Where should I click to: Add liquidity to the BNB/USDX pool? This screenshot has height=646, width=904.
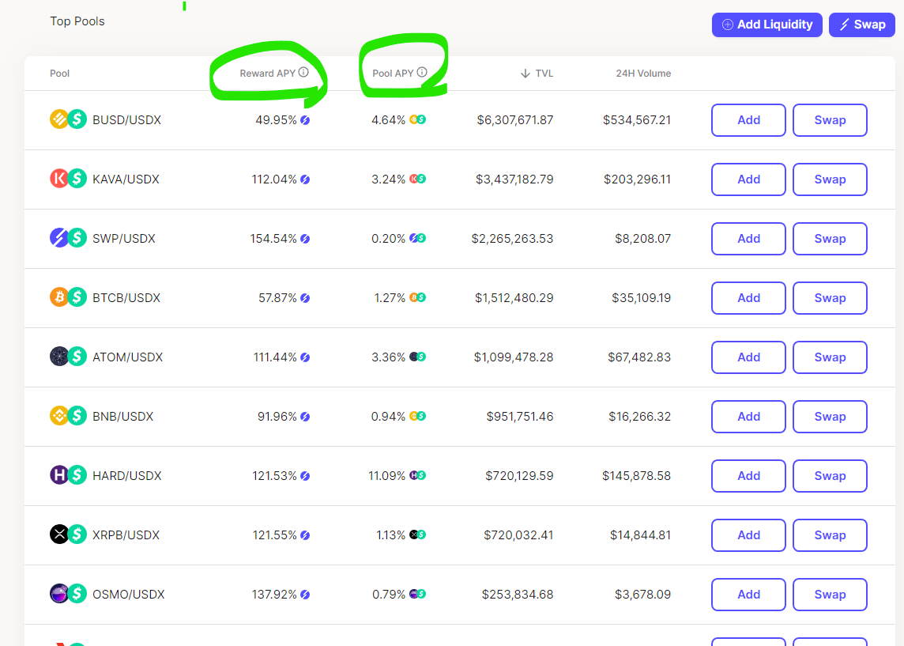748,417
